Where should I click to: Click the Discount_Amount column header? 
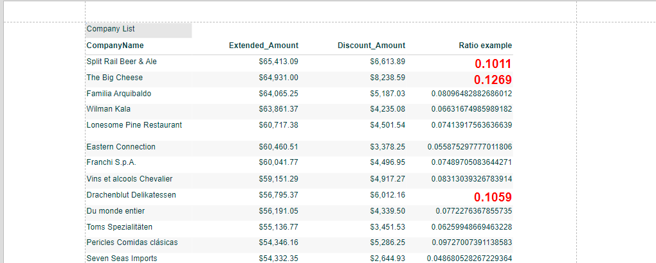tap(372, 46)
